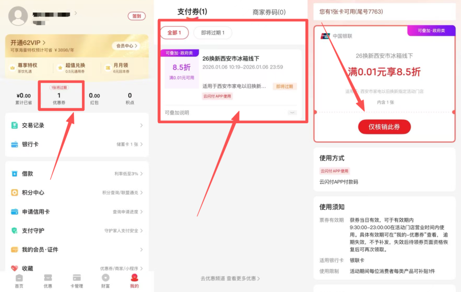This screenshot has width=461, height=292.
Task: Tap the 申请信用卡 apply credit card icon
Action: 13,212
